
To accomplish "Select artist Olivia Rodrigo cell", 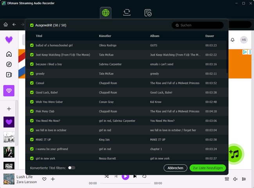I will (x=107, y=45).
